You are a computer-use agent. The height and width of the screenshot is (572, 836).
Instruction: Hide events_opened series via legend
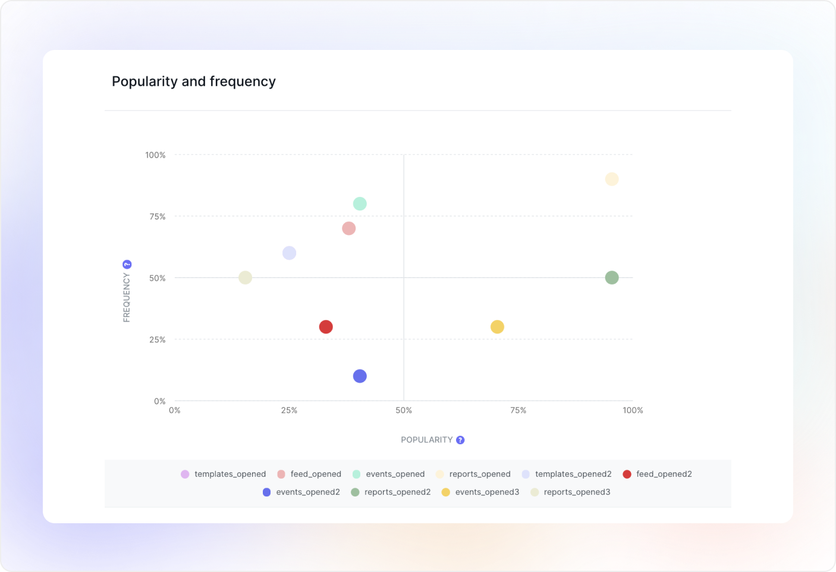389,474
